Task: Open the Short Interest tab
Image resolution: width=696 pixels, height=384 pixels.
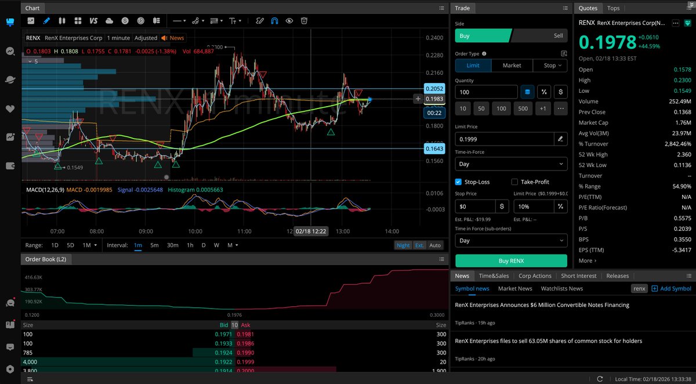Action: pos(579,276)
